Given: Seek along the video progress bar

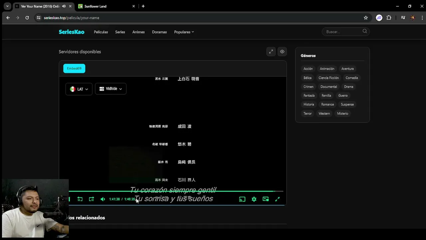Looking at the screenshot, I should pyautogui.click(x=176, y=191).
